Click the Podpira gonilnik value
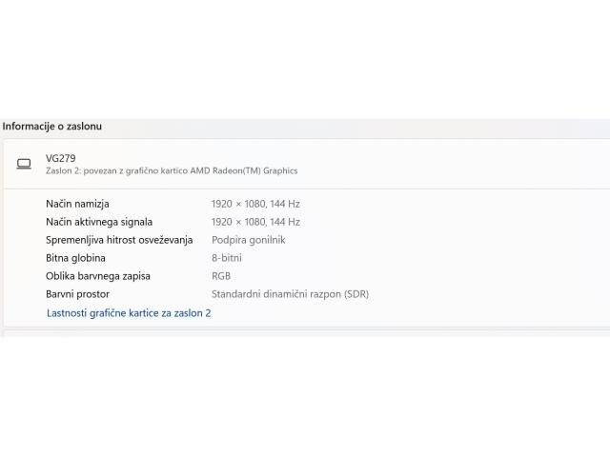 tap(248, 240)
